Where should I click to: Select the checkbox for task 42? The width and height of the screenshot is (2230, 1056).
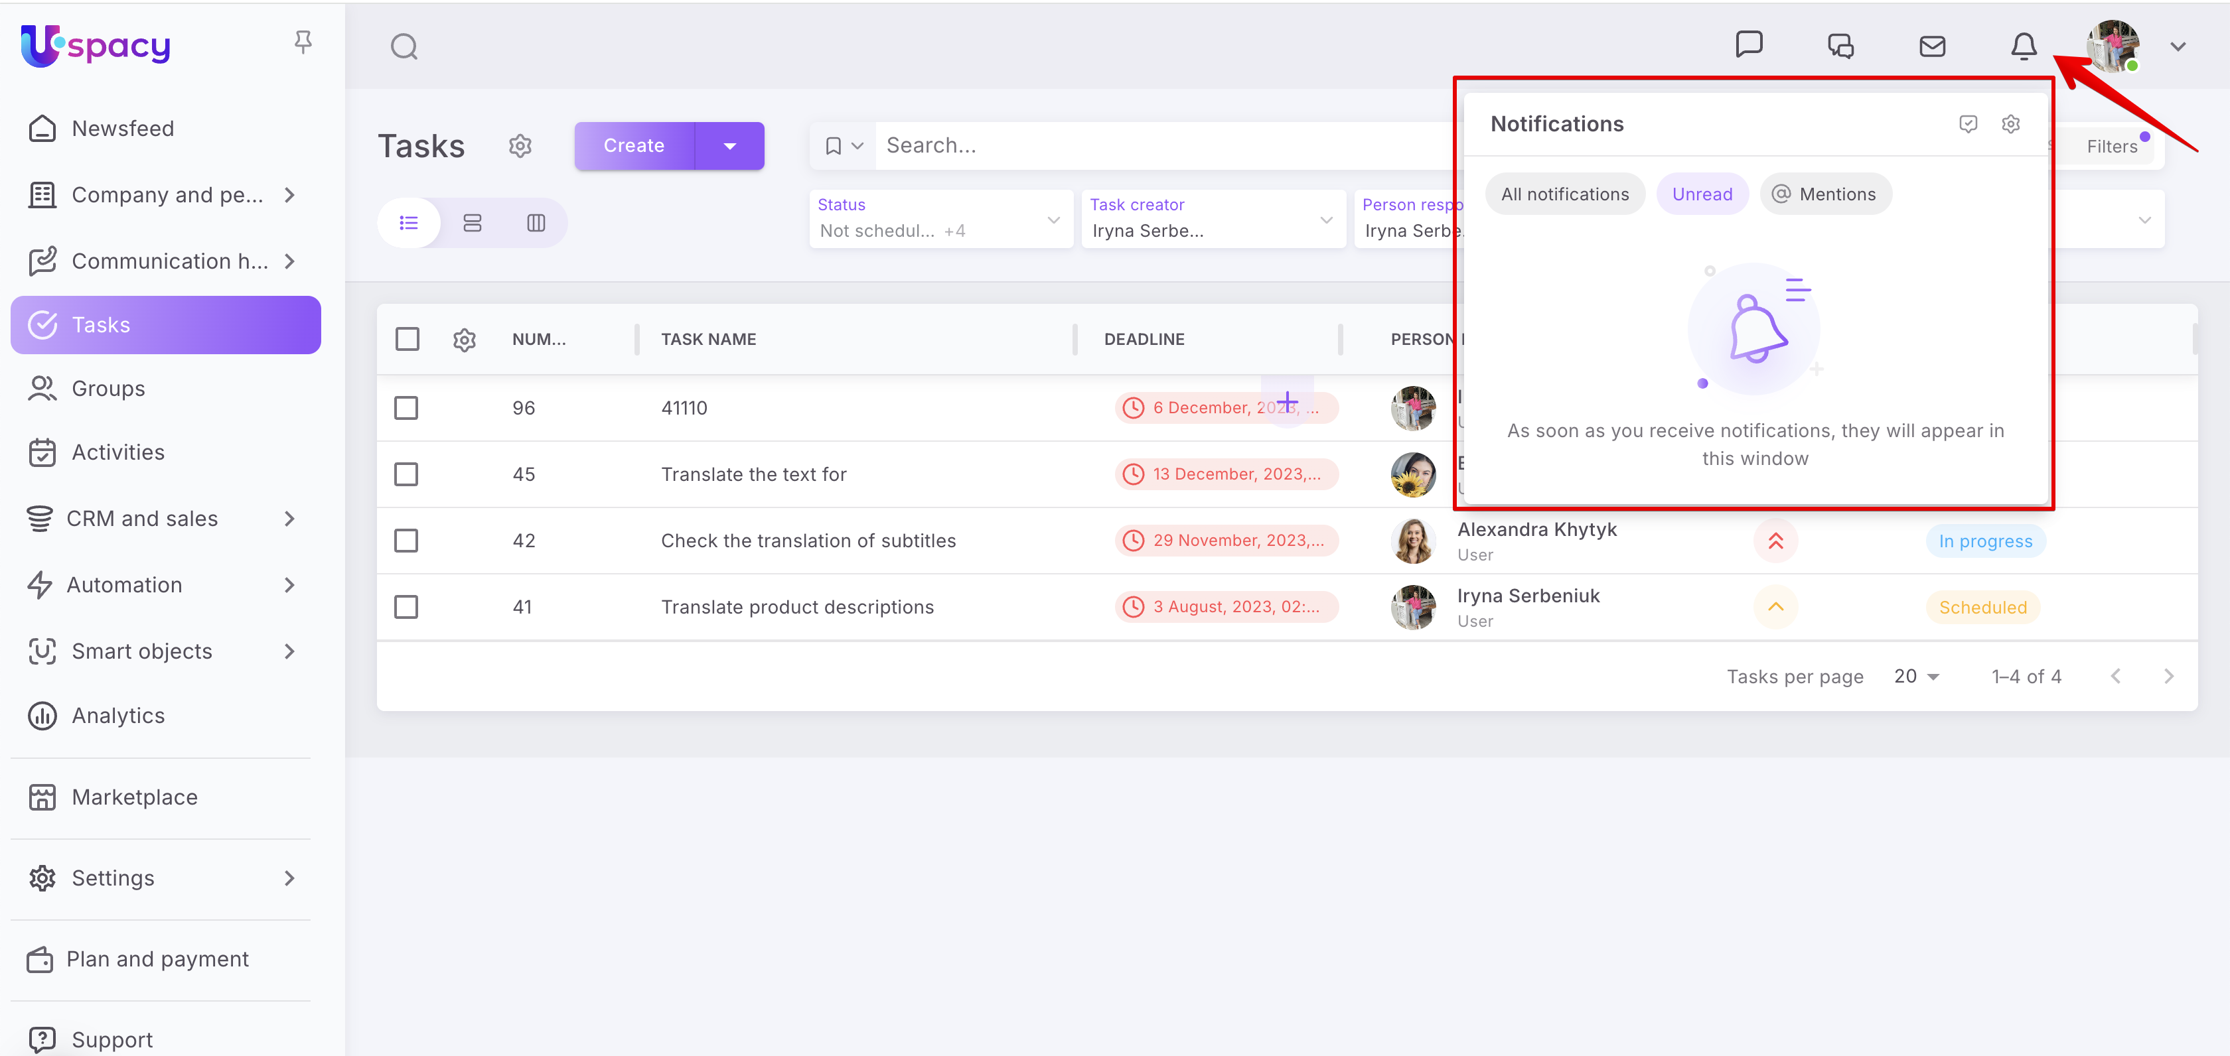coord(406,541)
